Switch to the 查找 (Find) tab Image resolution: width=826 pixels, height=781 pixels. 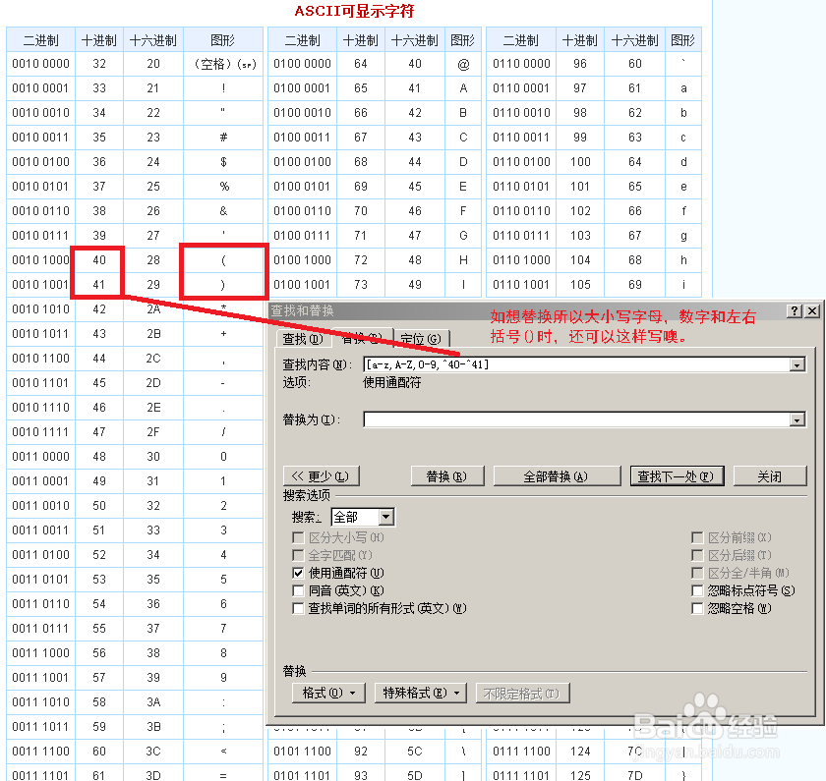point(302,337)
